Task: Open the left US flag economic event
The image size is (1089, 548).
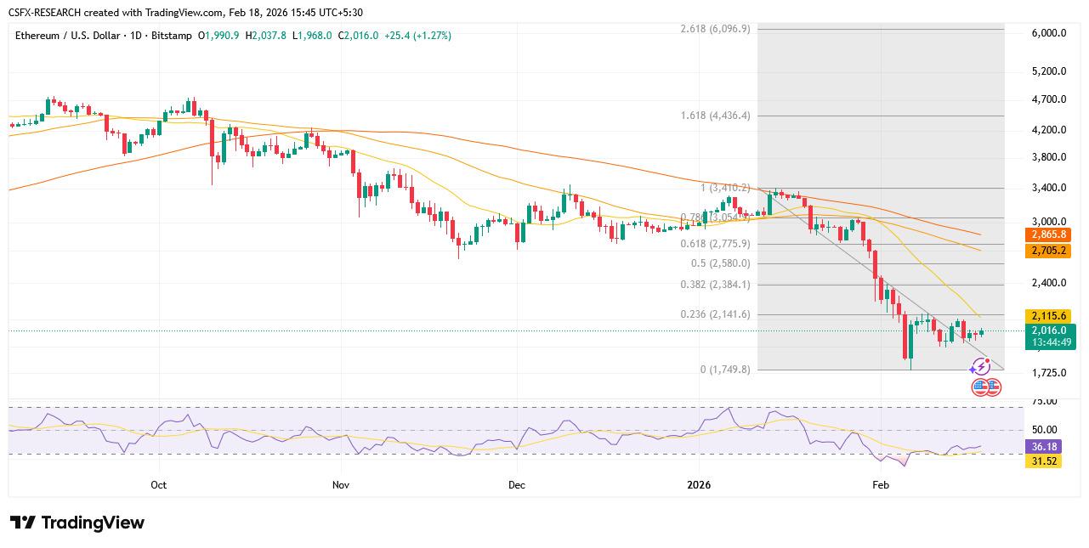Action: click(980, 387)
